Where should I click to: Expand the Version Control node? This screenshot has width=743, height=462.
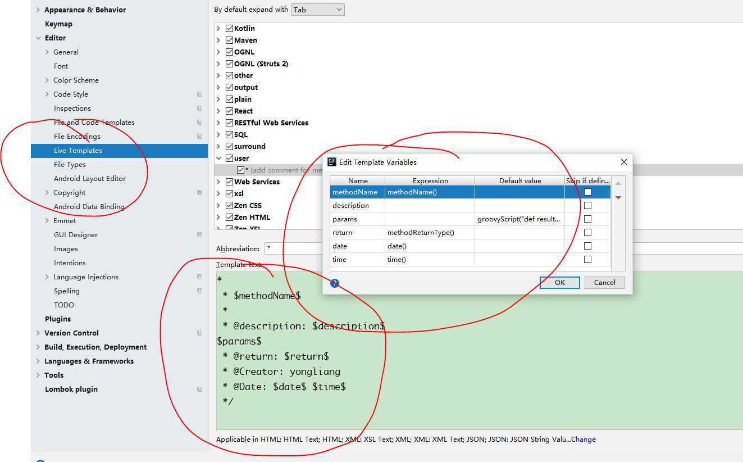click(38, 333)
